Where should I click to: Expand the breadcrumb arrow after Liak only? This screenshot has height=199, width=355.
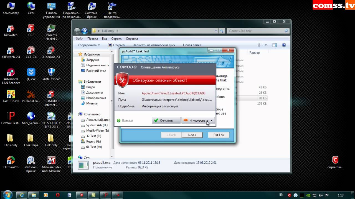click(x=117, y=31)
